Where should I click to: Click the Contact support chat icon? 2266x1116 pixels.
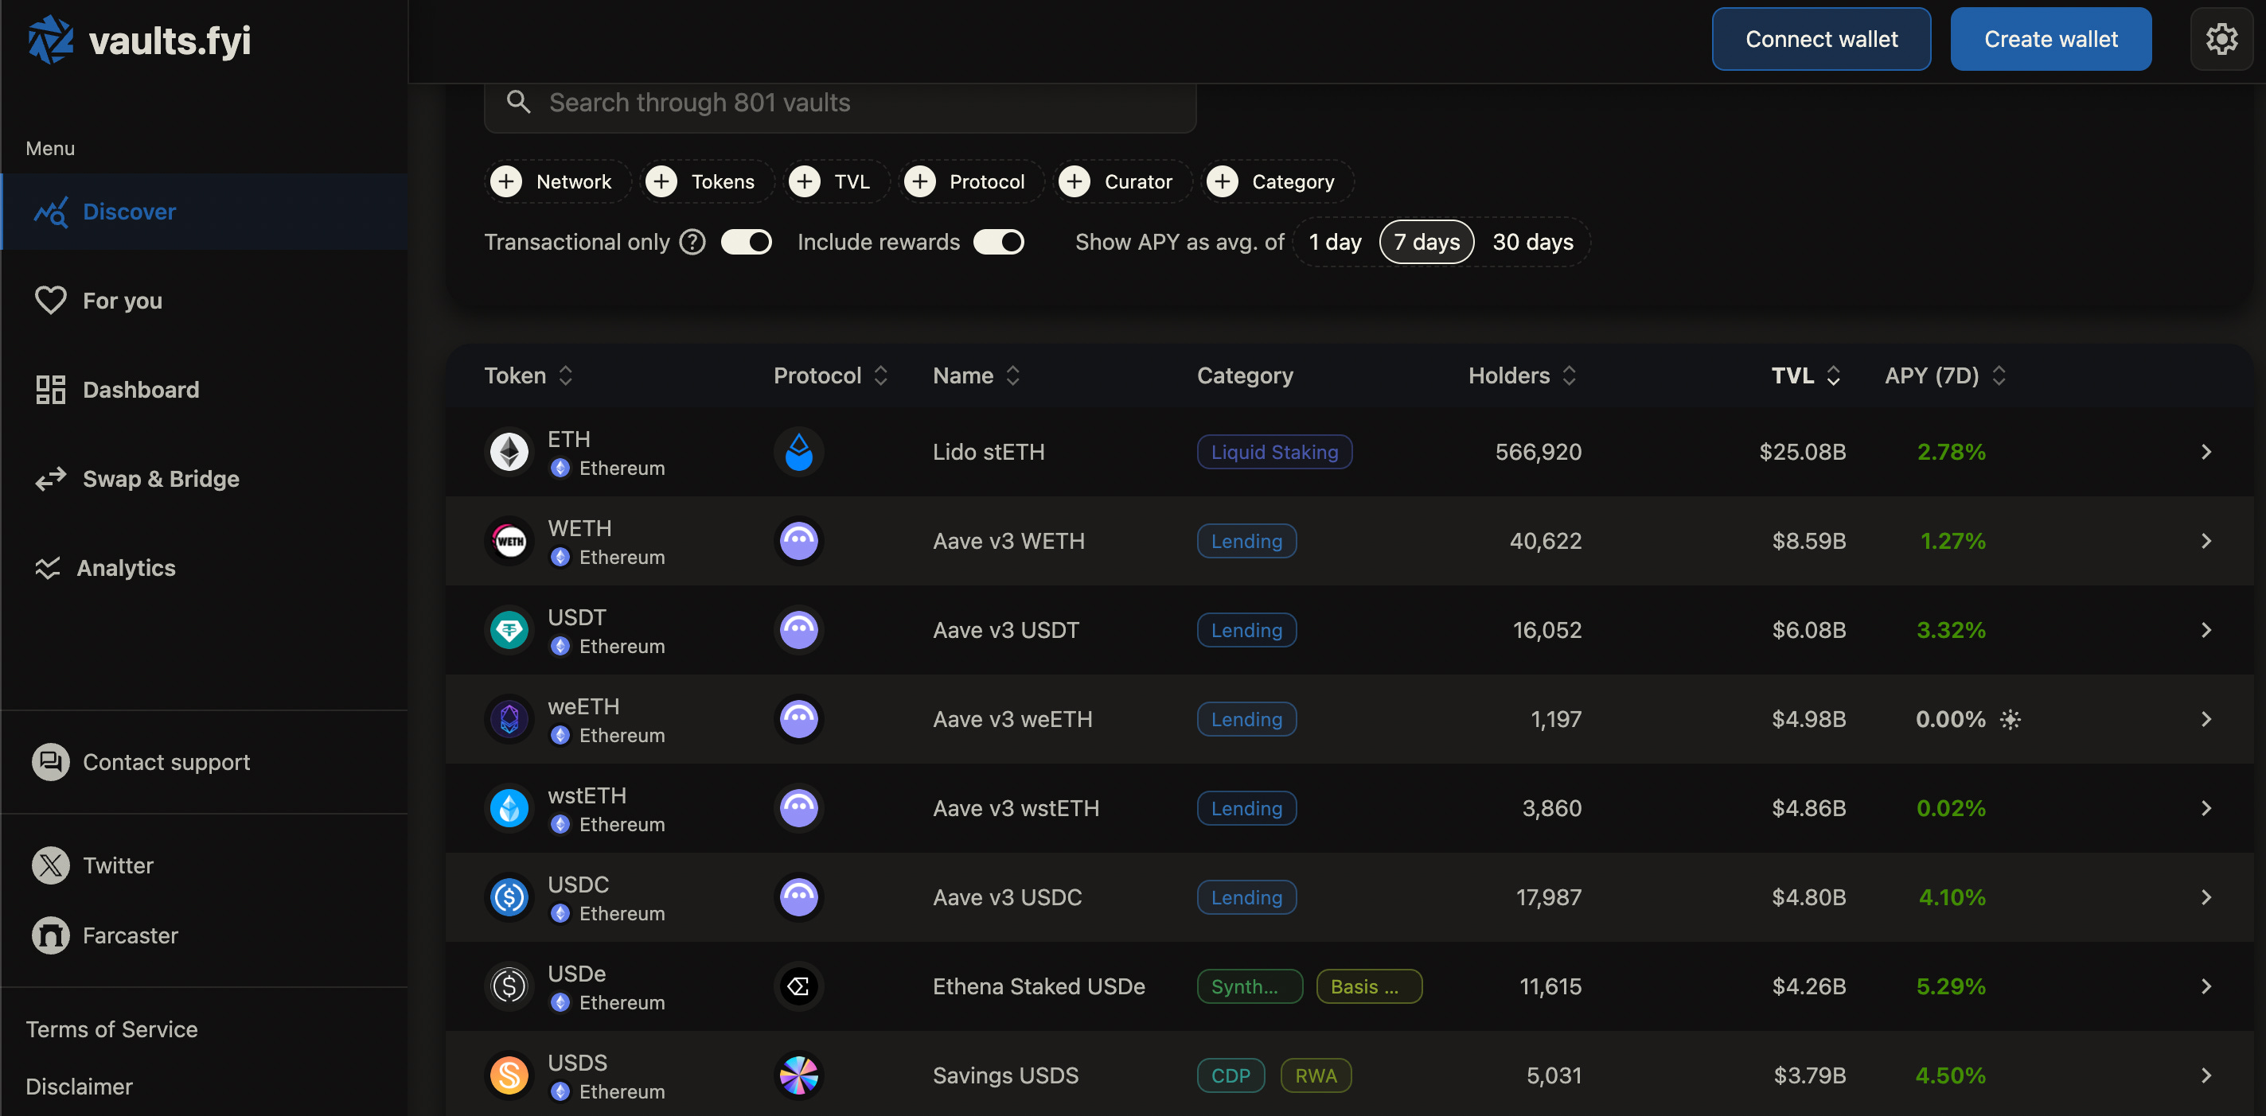coord(50,763)
